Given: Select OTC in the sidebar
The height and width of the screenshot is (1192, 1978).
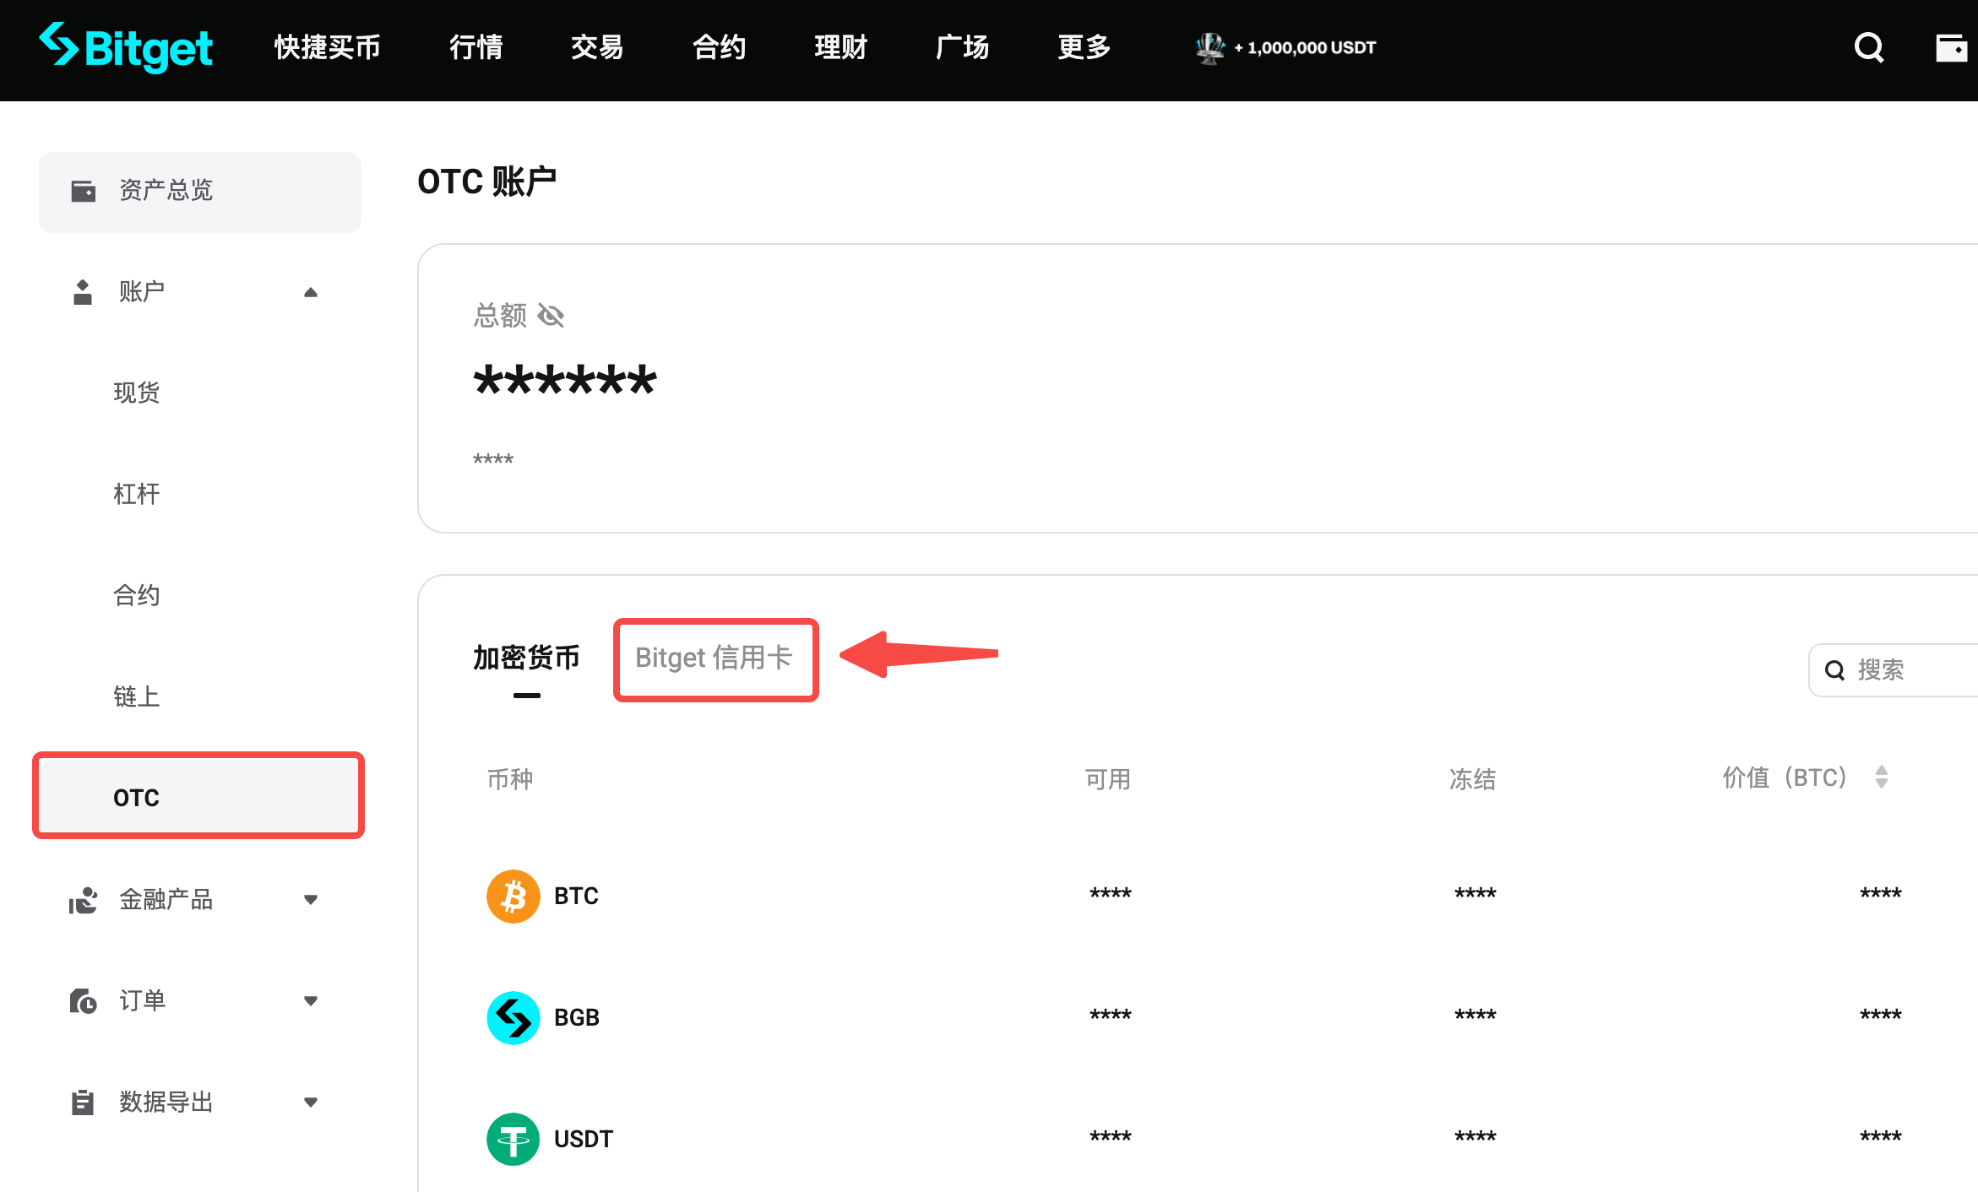Looking at the screenshot, I should click(137, 796).
